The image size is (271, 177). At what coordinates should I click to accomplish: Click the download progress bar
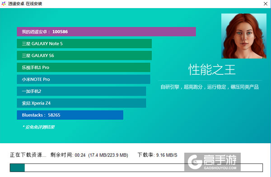[136, 168]
